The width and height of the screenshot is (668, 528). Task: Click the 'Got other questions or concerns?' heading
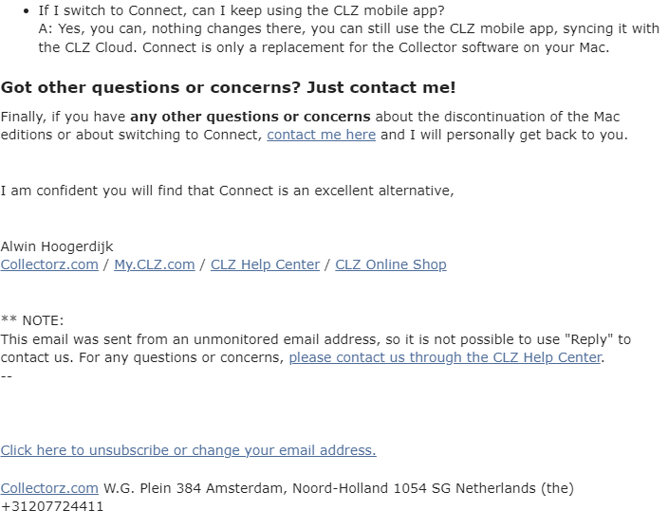click(x=229, y=87)
